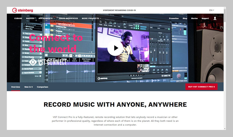Switch to the New in 5 tab
The image size is (233, 137).
click(x=28, y=87)
